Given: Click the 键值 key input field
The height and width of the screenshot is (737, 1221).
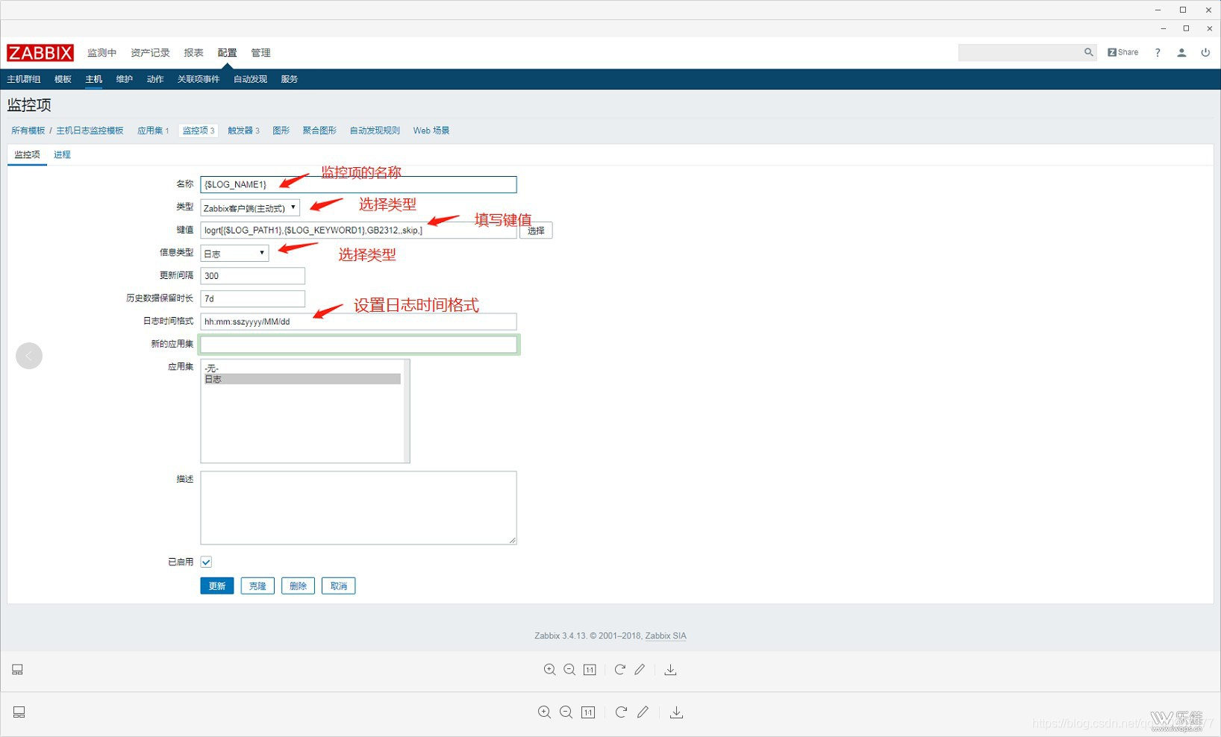Looking at the screenshot, I should click(358, 230).
